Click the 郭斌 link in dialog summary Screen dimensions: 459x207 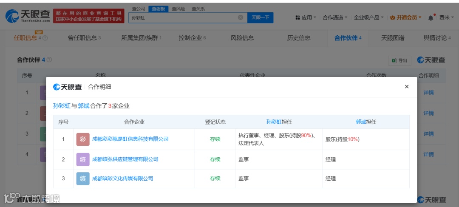[x=83, y=106]
